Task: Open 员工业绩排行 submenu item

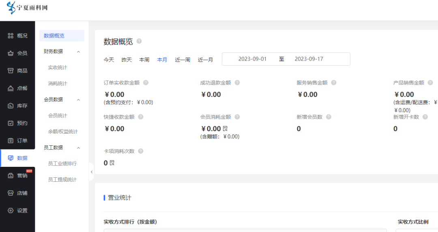Action: click(62, 164)
